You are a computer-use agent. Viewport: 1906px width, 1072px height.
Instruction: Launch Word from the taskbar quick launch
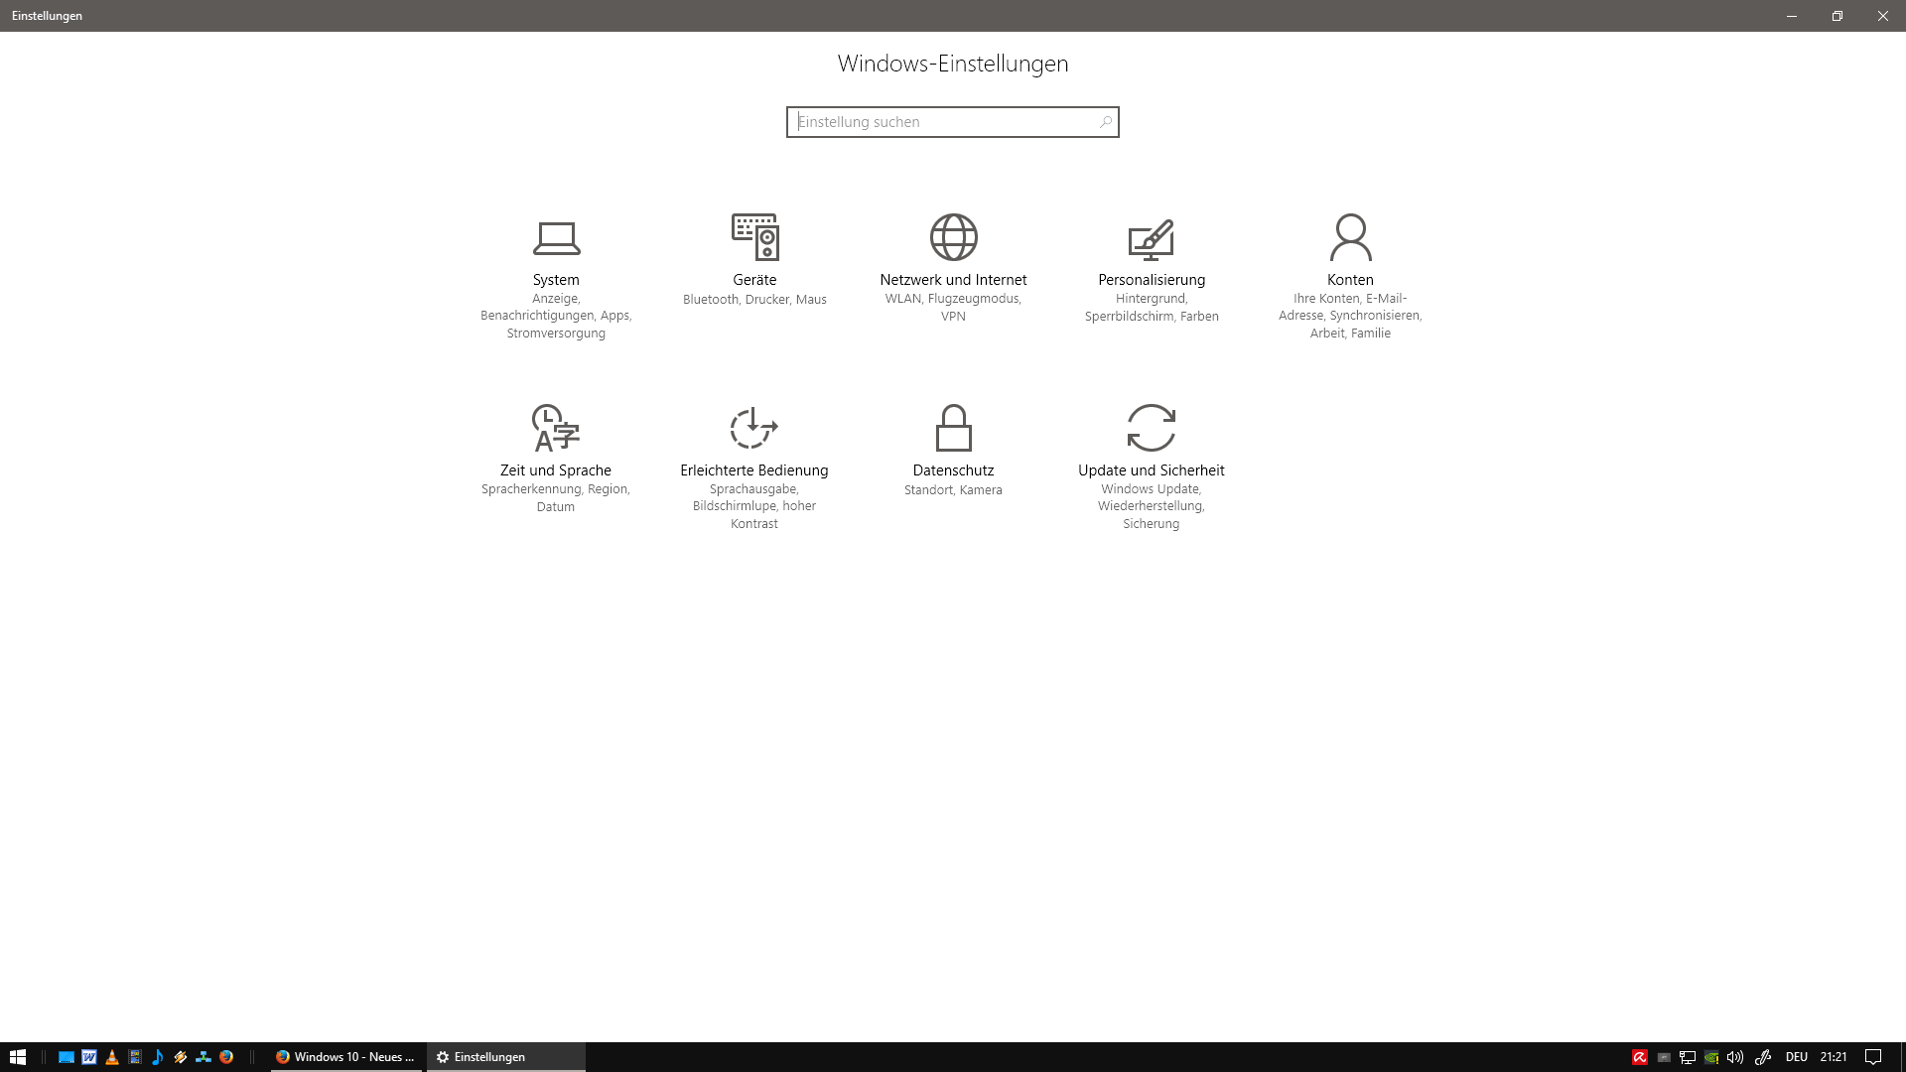pos(89,1057)
